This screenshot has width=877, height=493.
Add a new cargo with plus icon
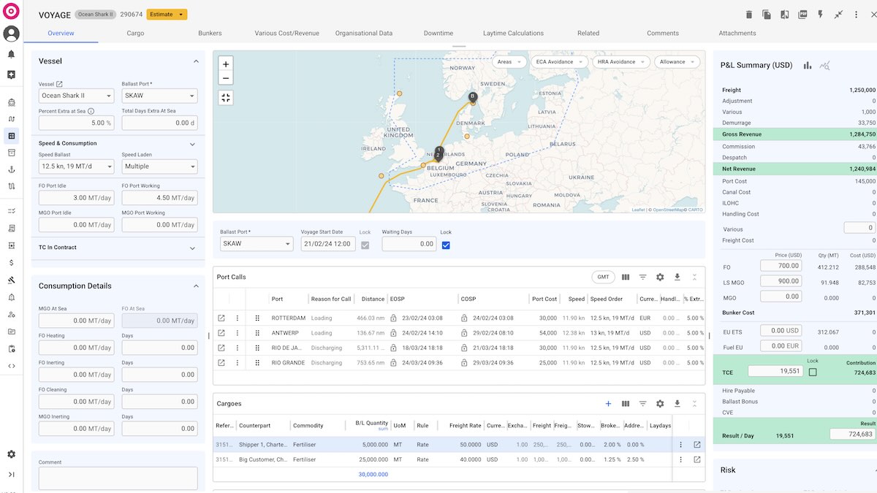click(x=608, y=404)
